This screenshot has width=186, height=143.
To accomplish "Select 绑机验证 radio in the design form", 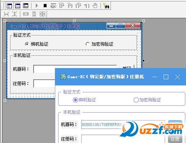I will (x=27, y=44).
